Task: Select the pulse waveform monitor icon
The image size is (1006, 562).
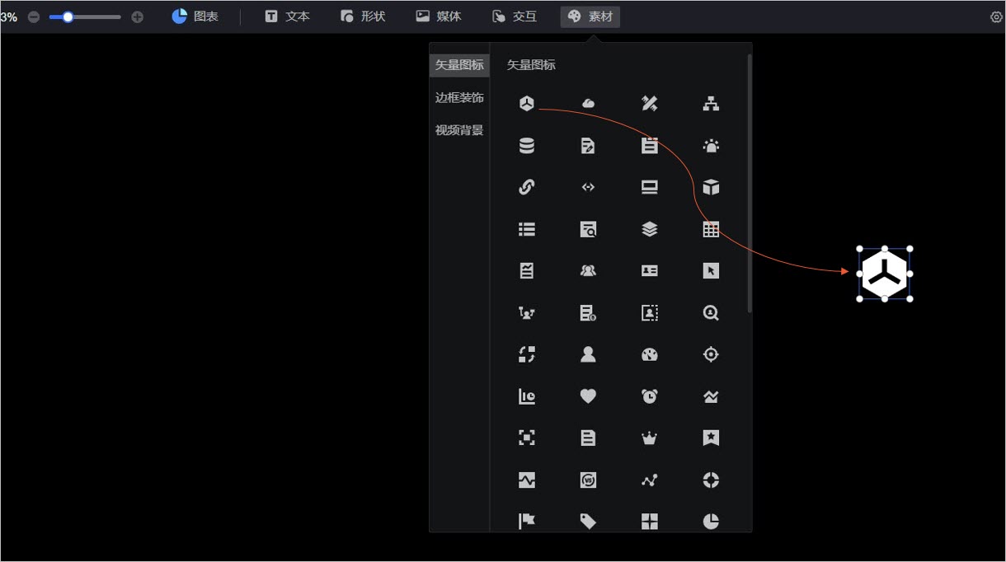Action: [x=527, y=480]
